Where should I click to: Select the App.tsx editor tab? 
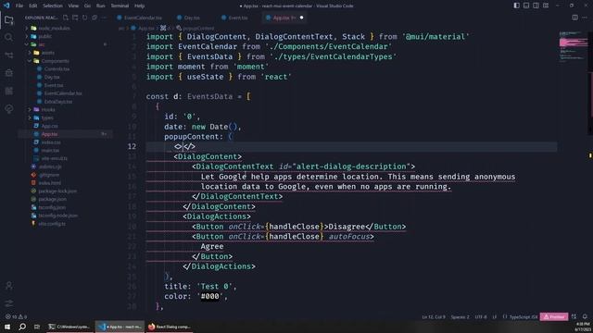coord(284,18)
